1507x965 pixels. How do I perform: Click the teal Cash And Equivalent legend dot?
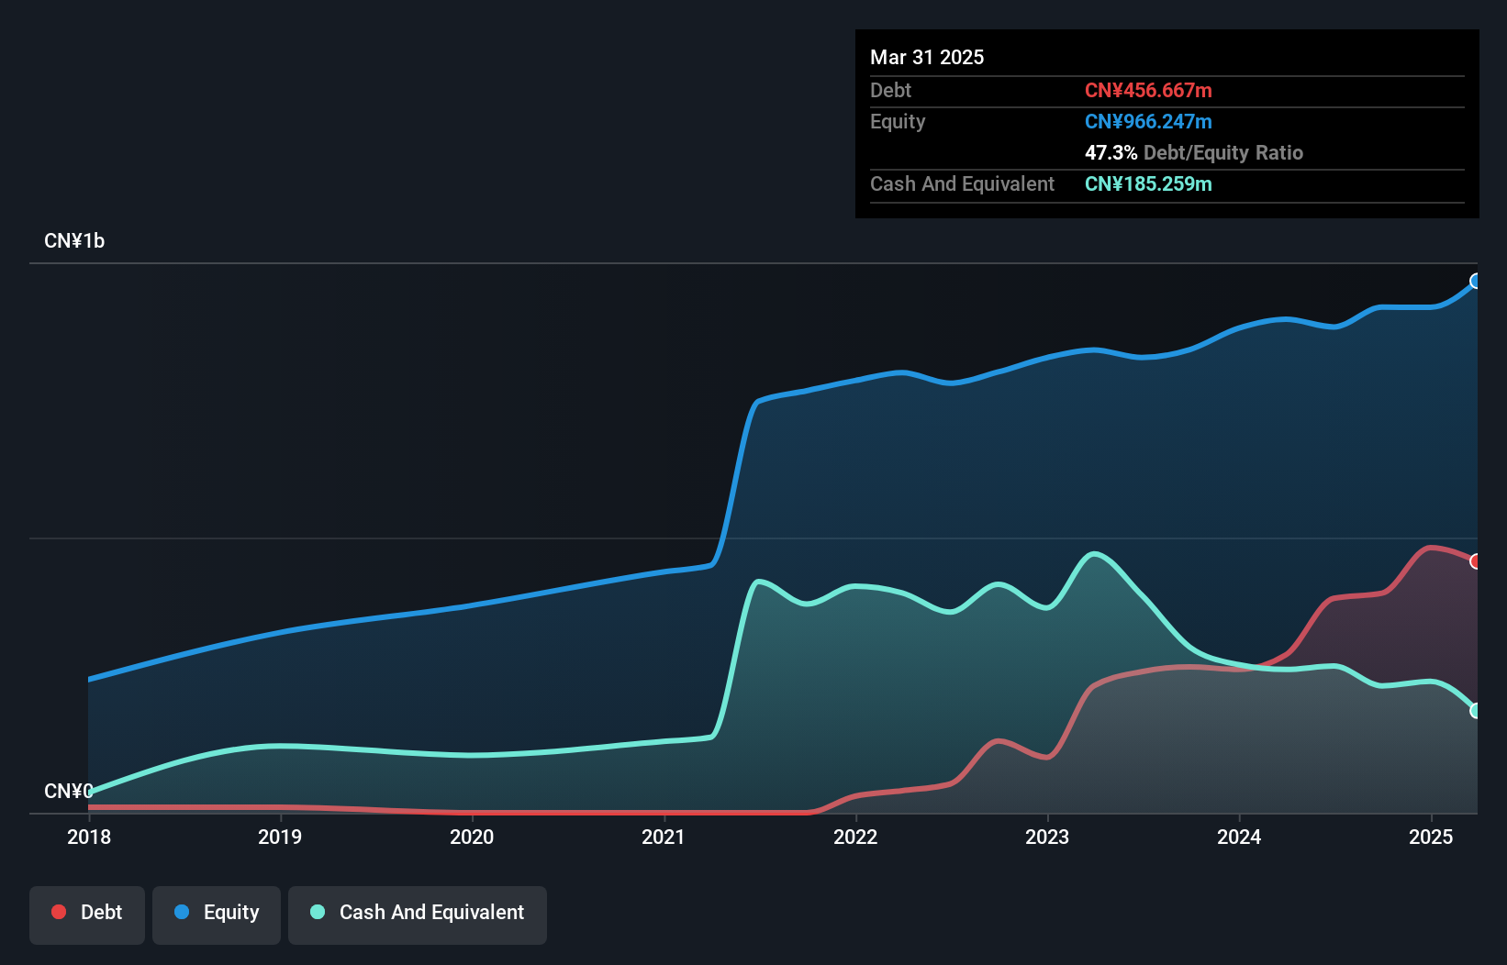[x=318, y=912]
